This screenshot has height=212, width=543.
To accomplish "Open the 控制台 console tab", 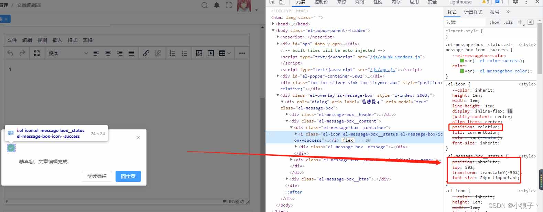I will (321, 2).
